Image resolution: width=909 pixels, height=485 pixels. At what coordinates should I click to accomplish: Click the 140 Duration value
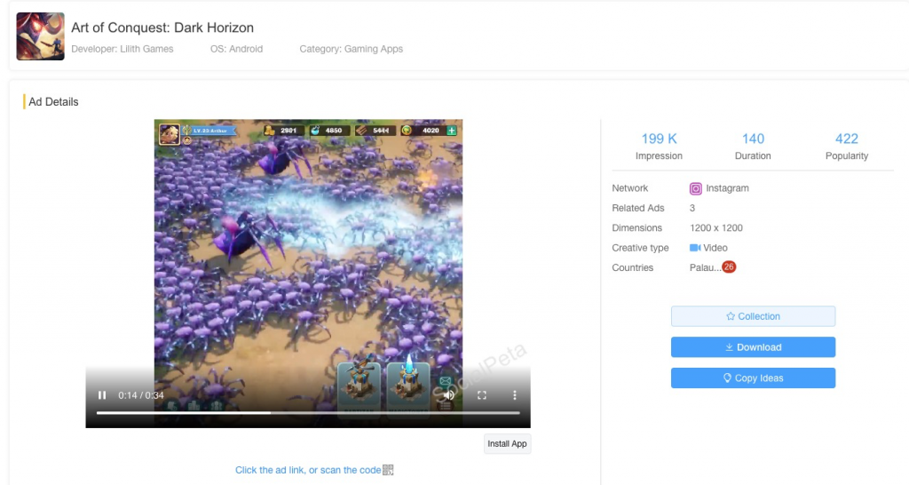[753, 139]
